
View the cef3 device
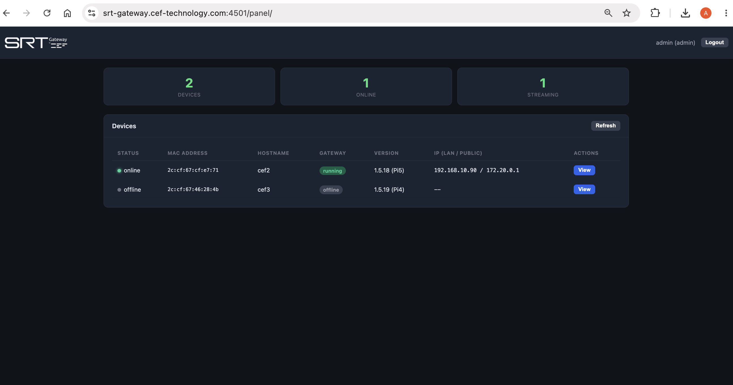tap(584, 189)
